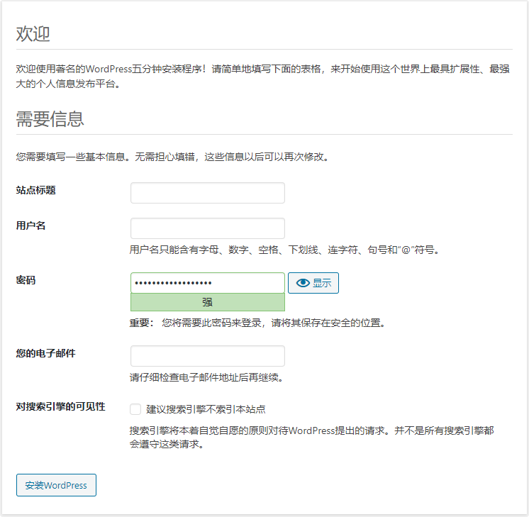The height and width of the screenshot is (517, 529).
Task: Click the intro paragraph mentioning WordPress五分钟安装程序
Action: coord(263,77)
